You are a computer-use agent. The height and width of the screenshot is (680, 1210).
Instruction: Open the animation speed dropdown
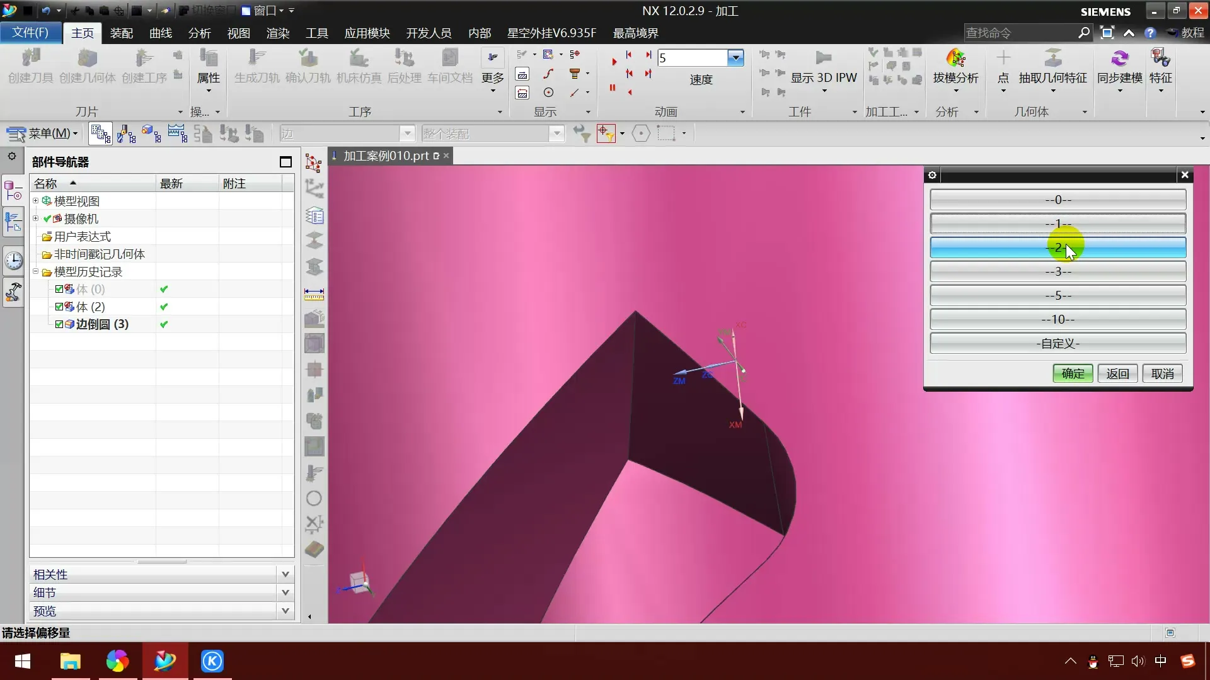[735, 58]
